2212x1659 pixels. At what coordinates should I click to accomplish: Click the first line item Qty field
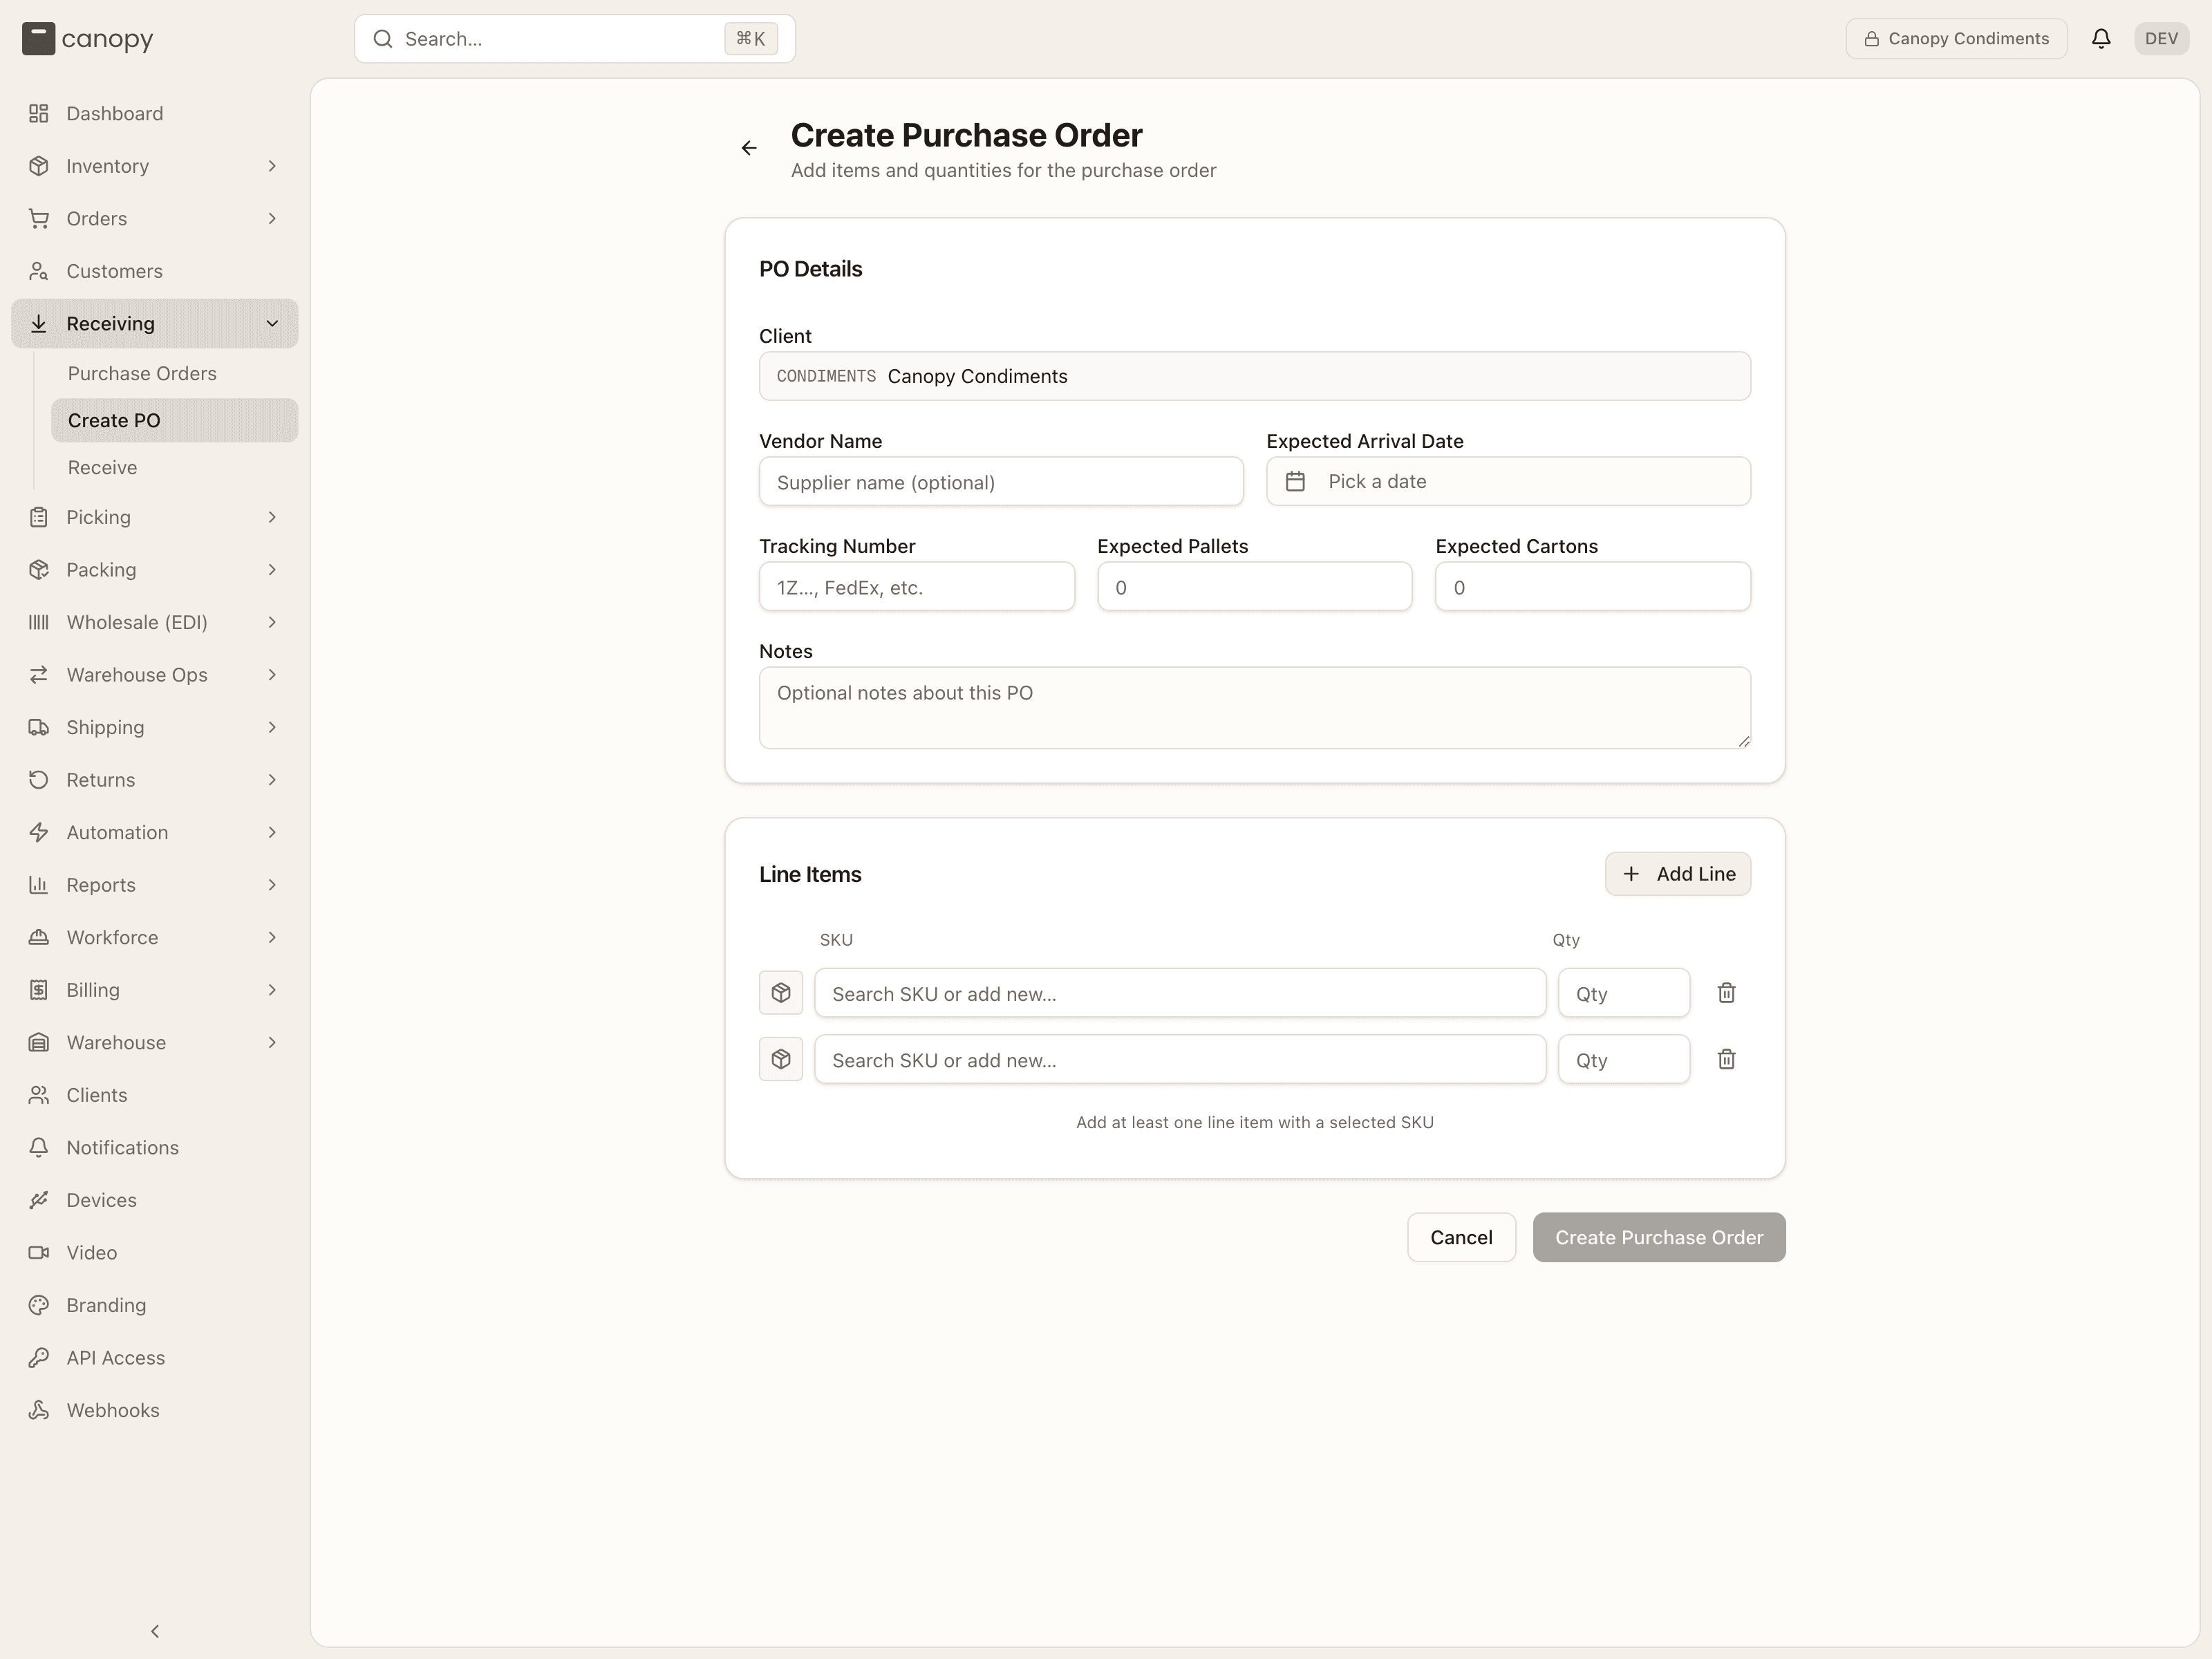point(1624,993)
